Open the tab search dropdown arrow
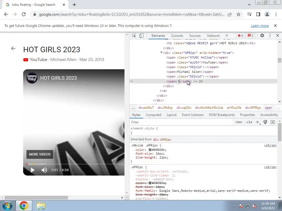282x211 pixels. tap(249, 5)
